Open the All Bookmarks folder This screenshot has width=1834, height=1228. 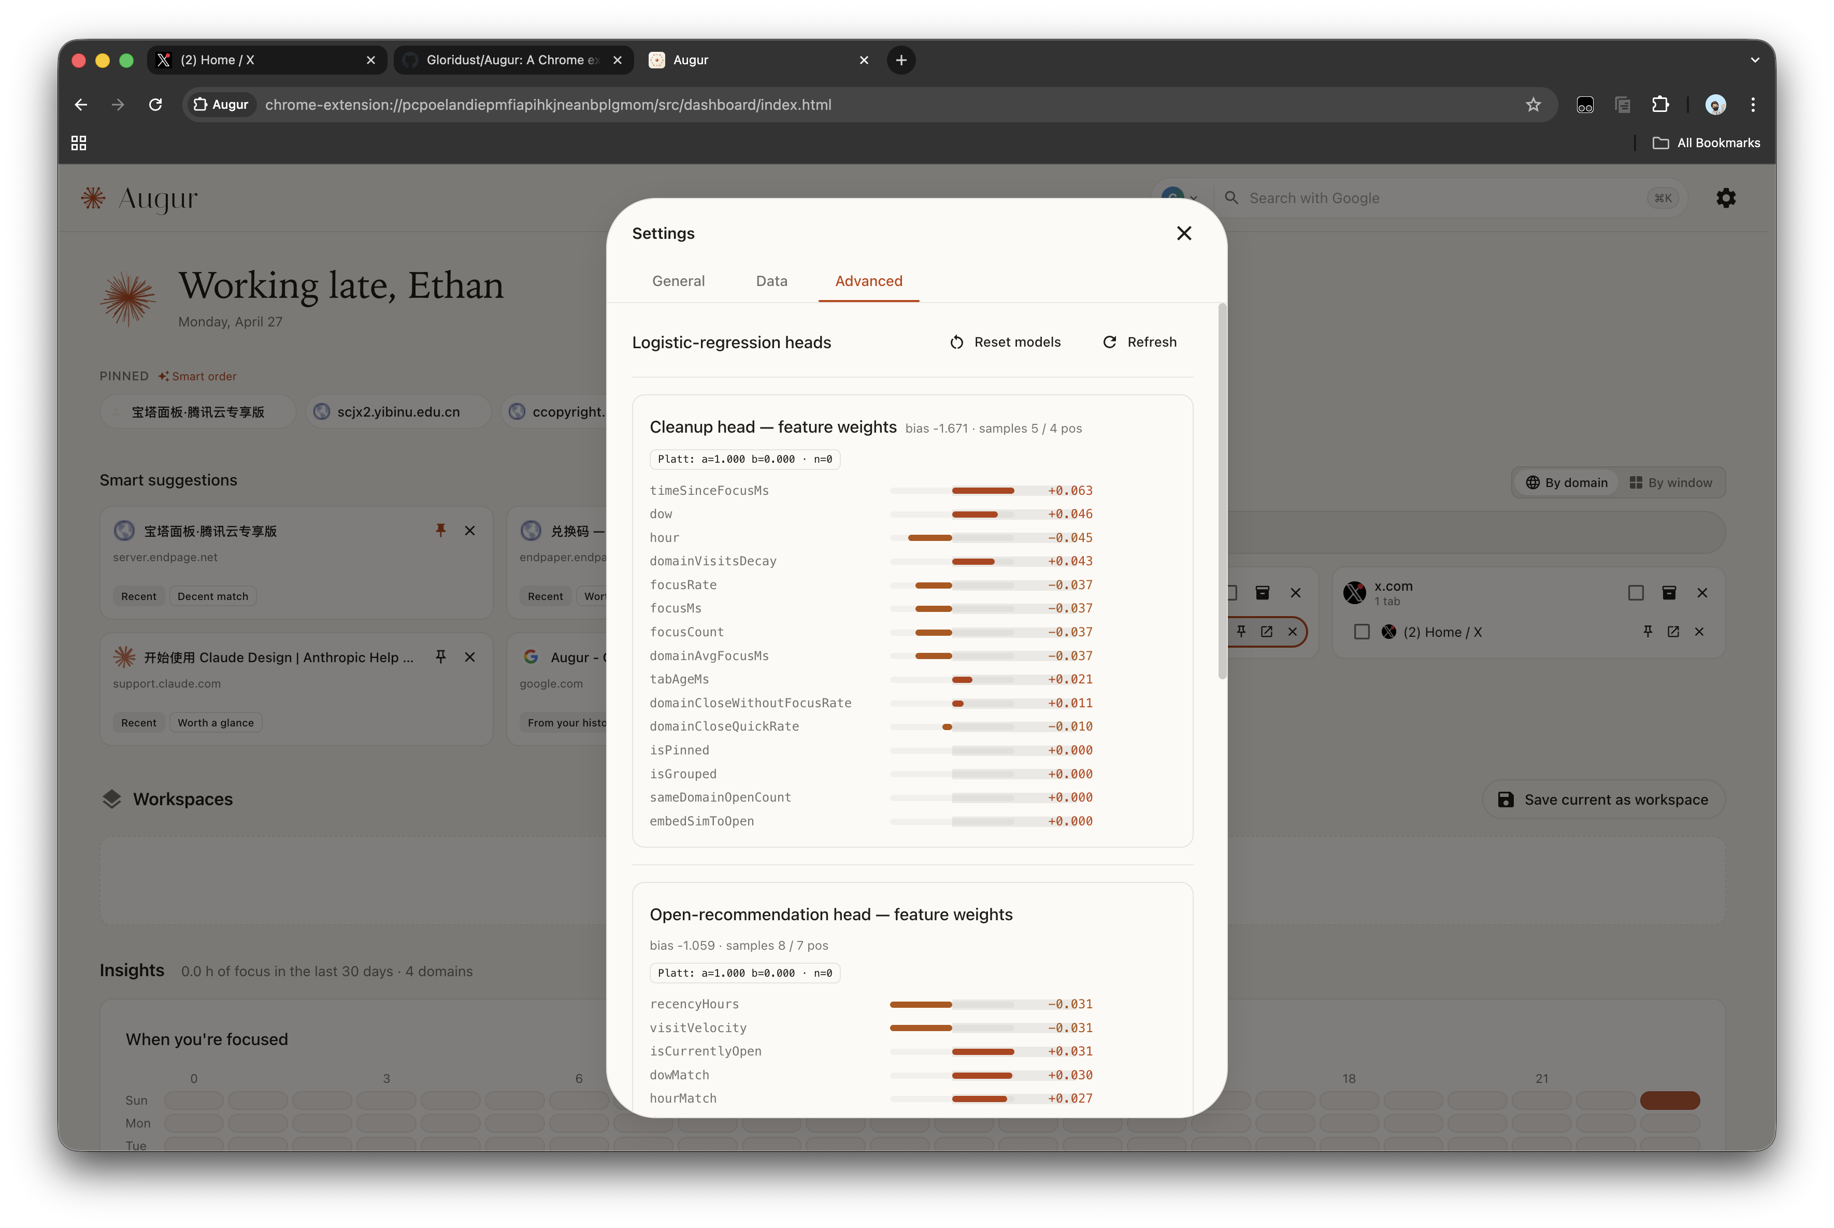tap(1707, 142)
